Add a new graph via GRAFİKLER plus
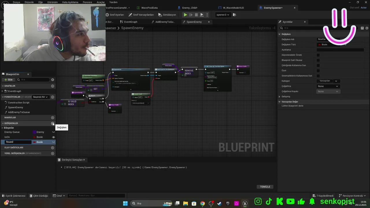This screenshot has width=370, height=208. coord(53,86)
